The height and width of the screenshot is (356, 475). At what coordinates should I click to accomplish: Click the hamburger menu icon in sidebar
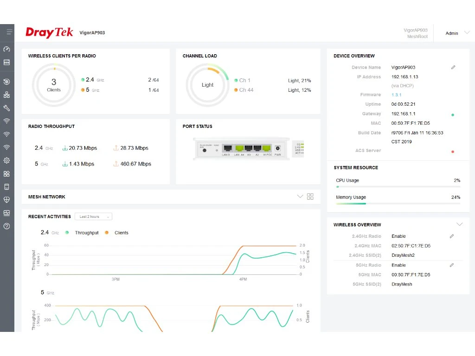[x=7, y=32]
